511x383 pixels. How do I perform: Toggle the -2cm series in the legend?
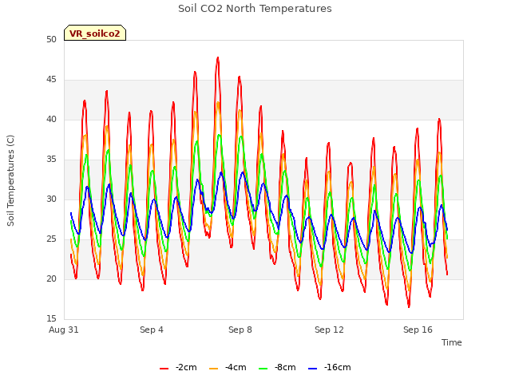coord(178,367)
